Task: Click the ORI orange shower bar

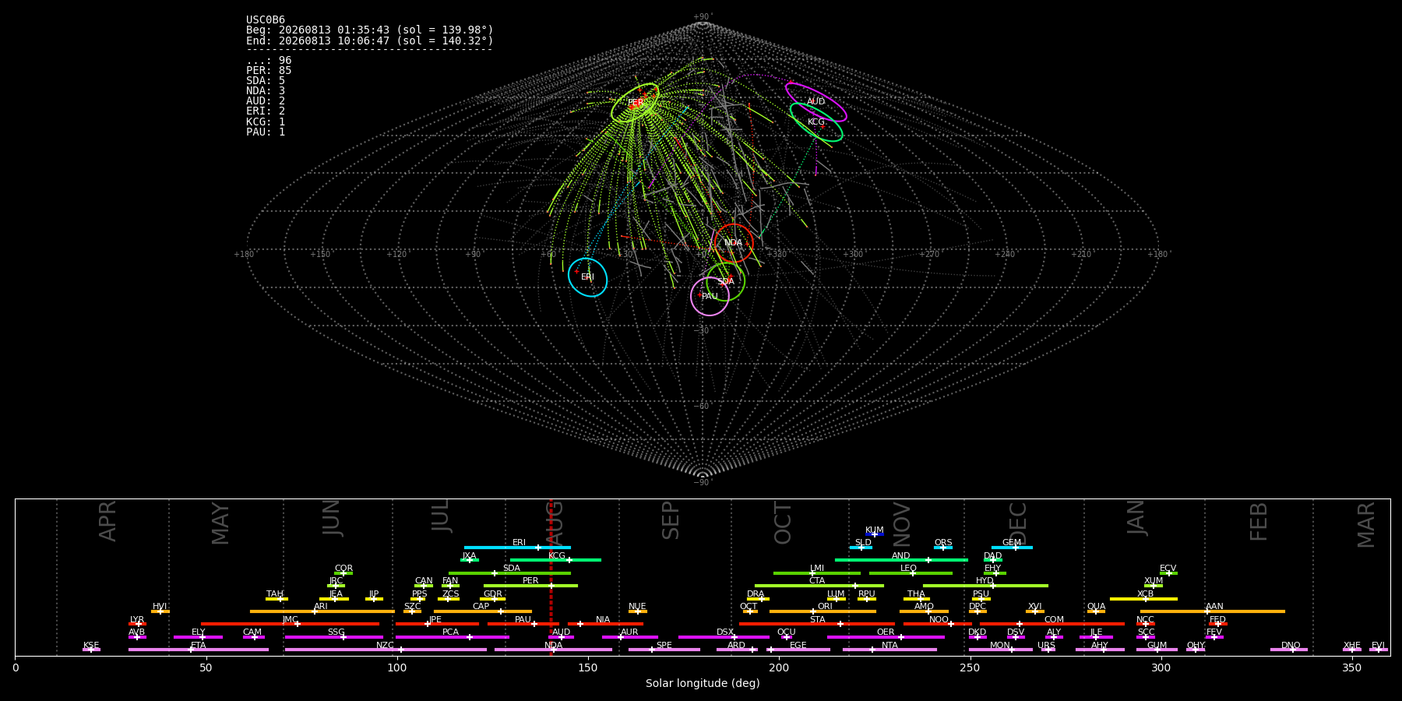Action: 823,611
